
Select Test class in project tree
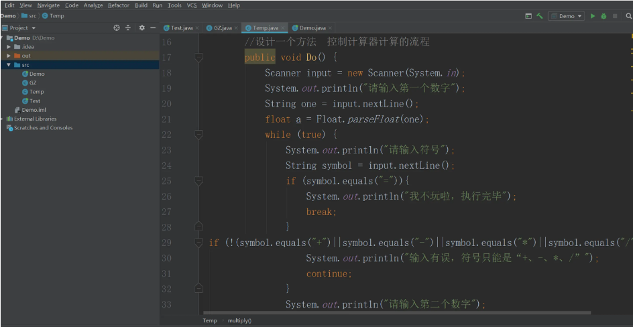point(32,101)
